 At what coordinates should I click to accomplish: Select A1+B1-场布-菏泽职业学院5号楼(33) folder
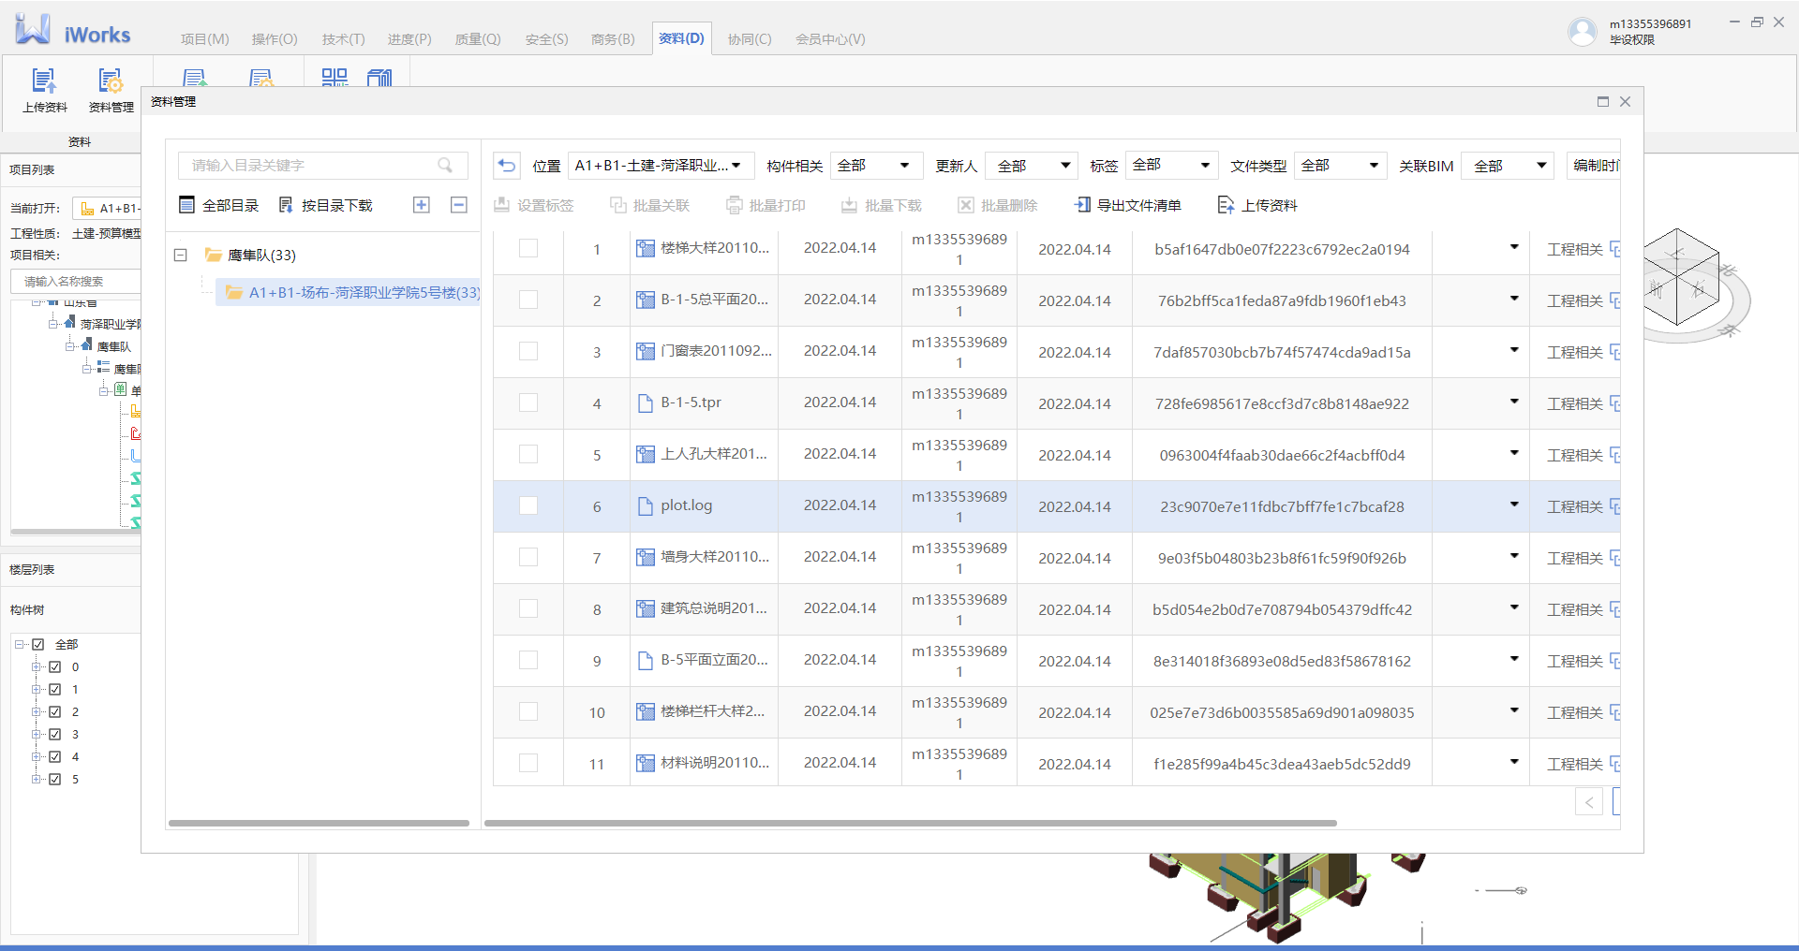tap(349, 292)
